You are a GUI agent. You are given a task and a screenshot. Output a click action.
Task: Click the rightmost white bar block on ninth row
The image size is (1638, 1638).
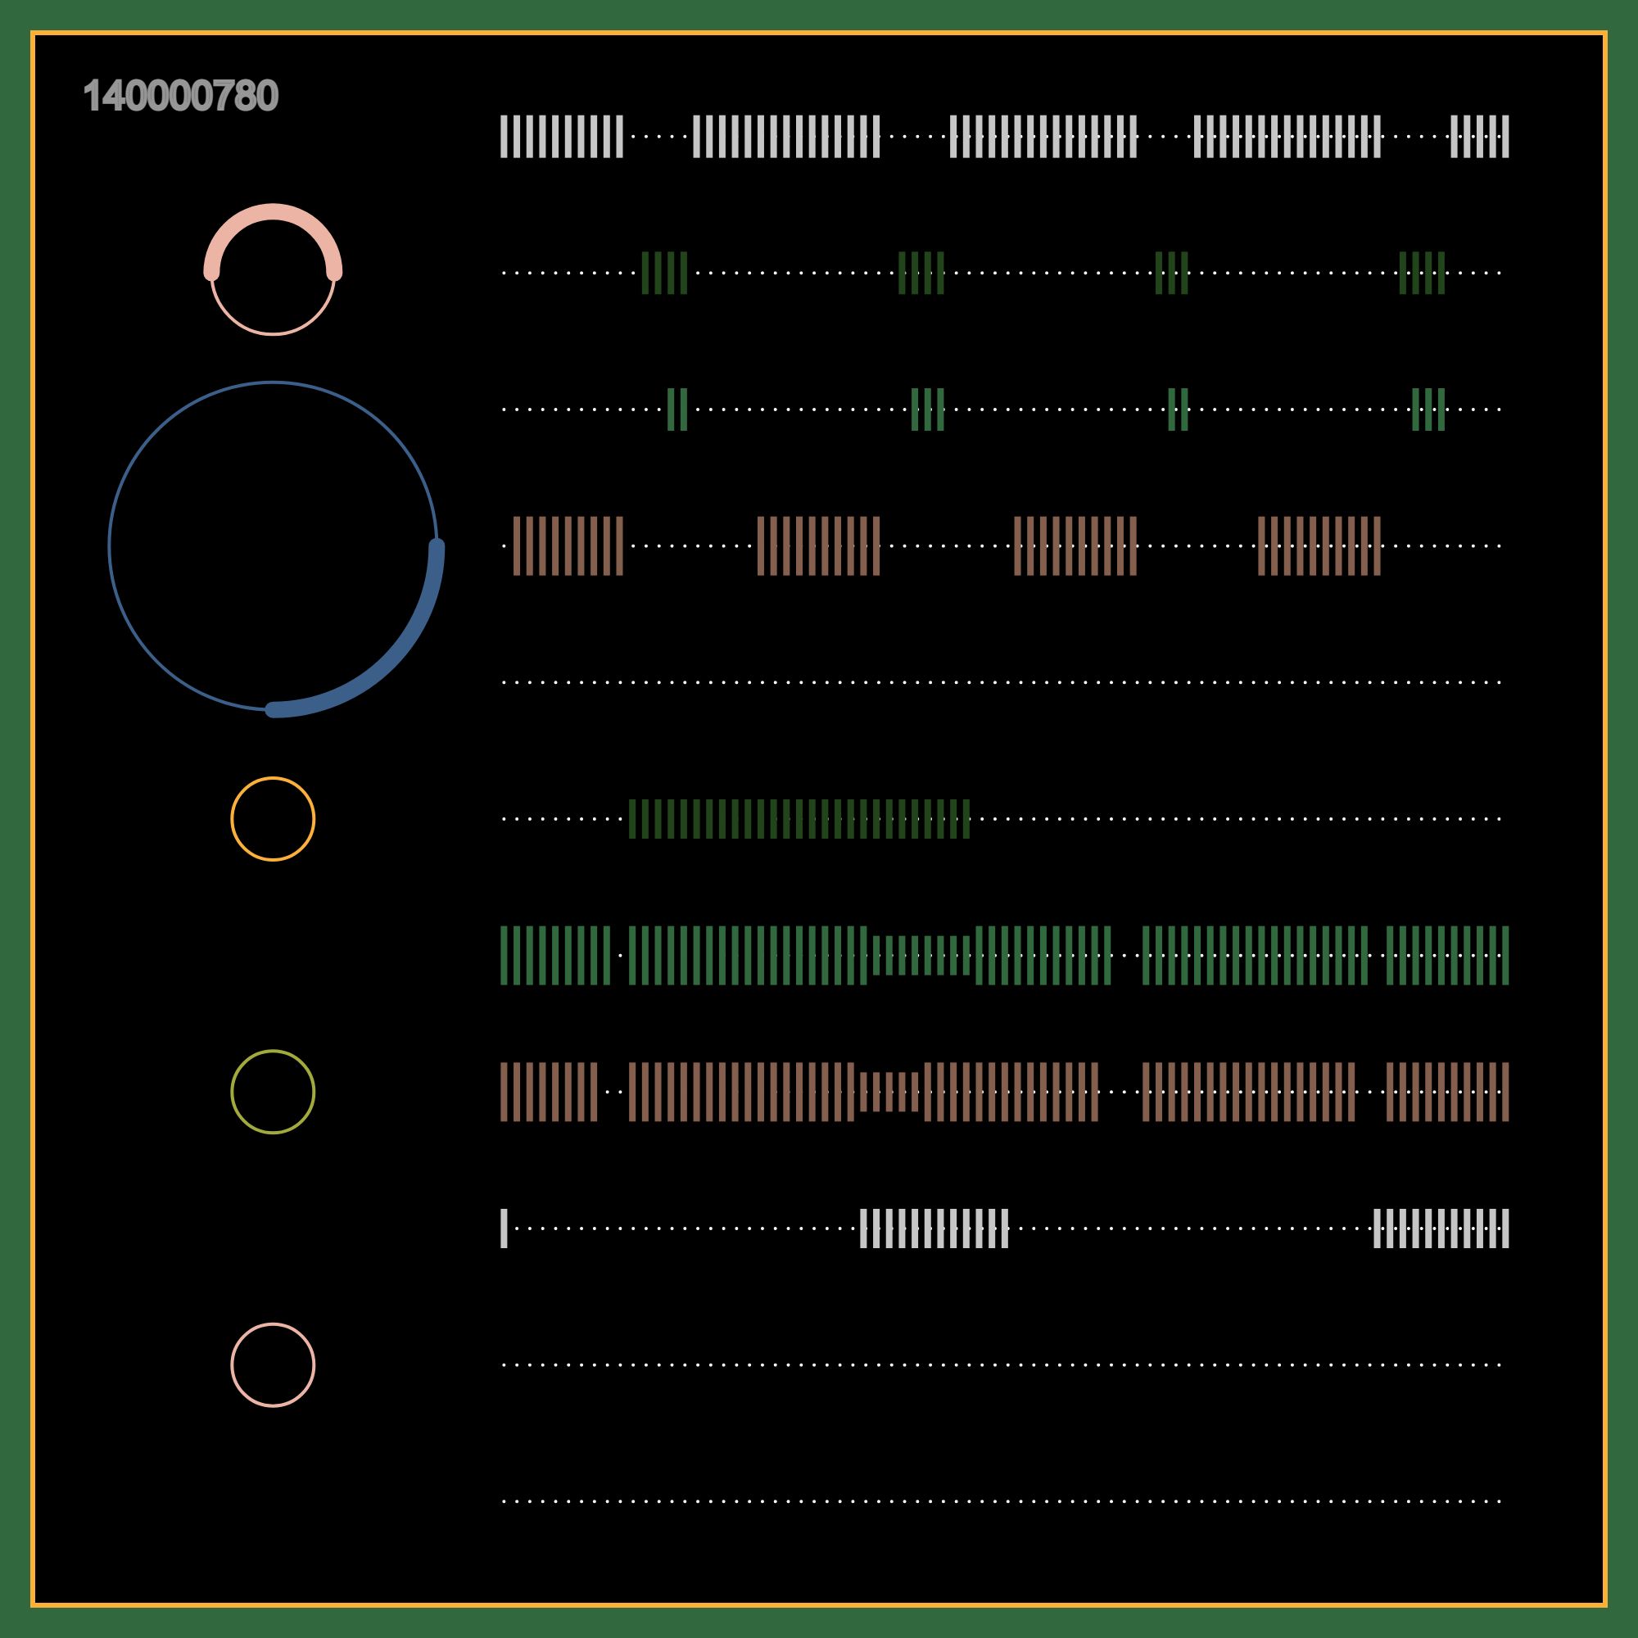(x=1441, y=1228)
